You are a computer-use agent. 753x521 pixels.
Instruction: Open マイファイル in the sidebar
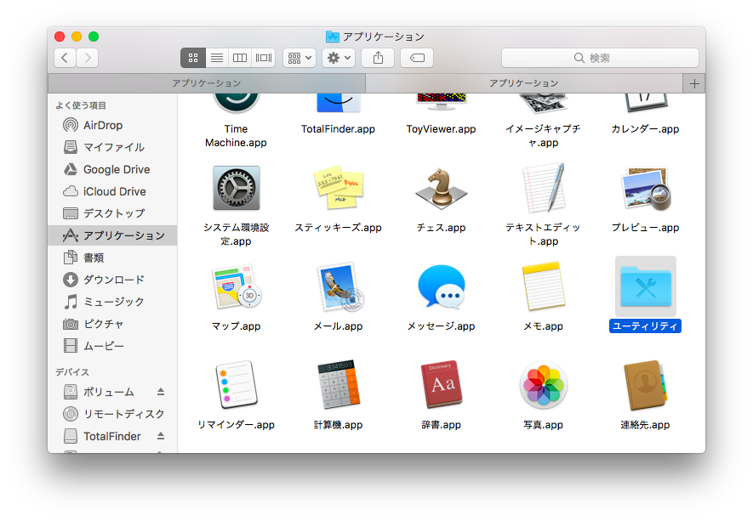click(x=112, y=147)
